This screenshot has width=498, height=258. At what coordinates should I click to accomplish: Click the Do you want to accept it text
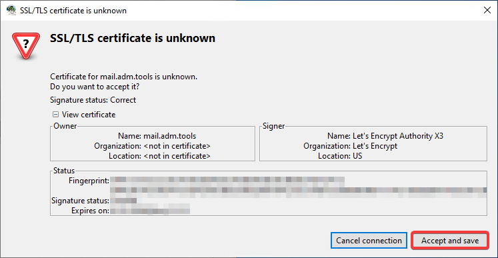(95, 86)
